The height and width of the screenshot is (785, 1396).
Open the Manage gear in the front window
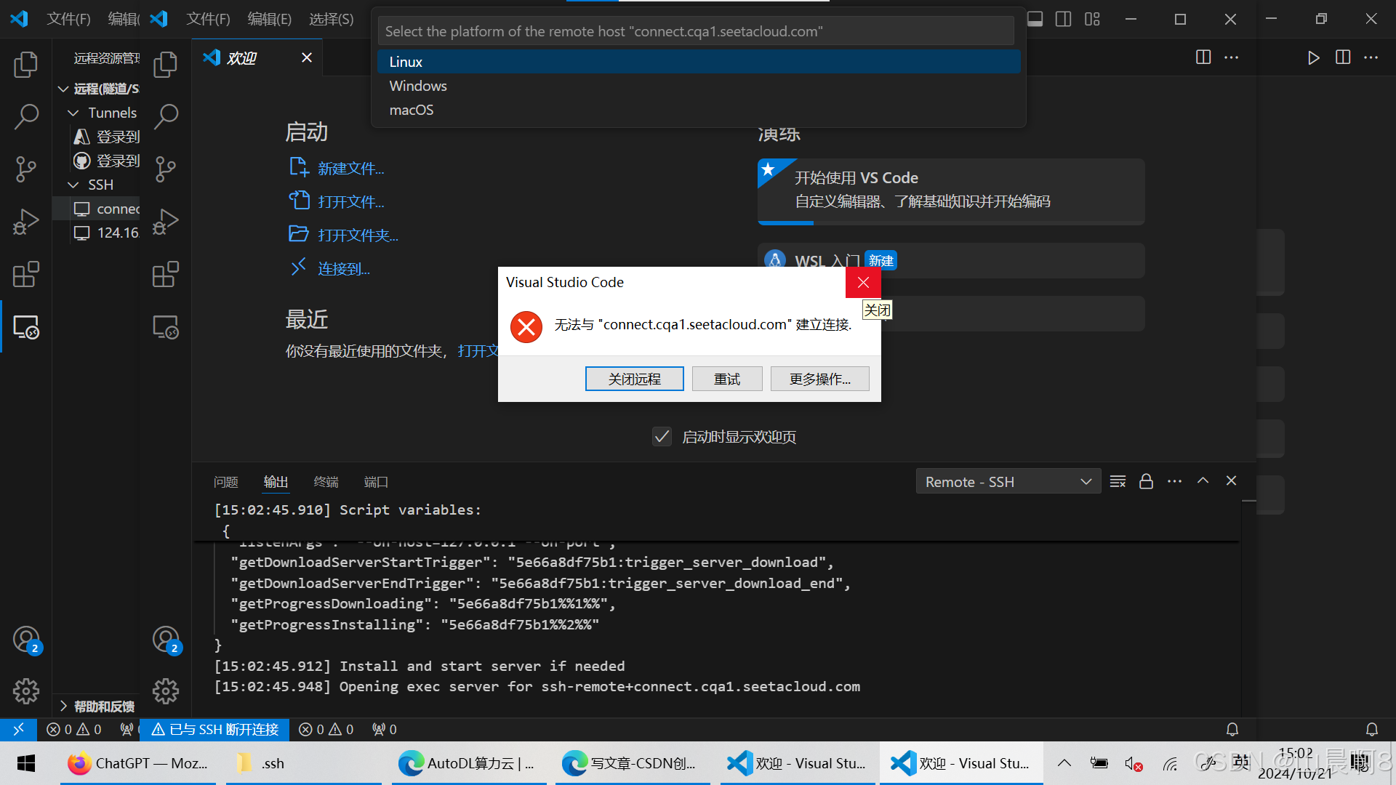point(165,691)
